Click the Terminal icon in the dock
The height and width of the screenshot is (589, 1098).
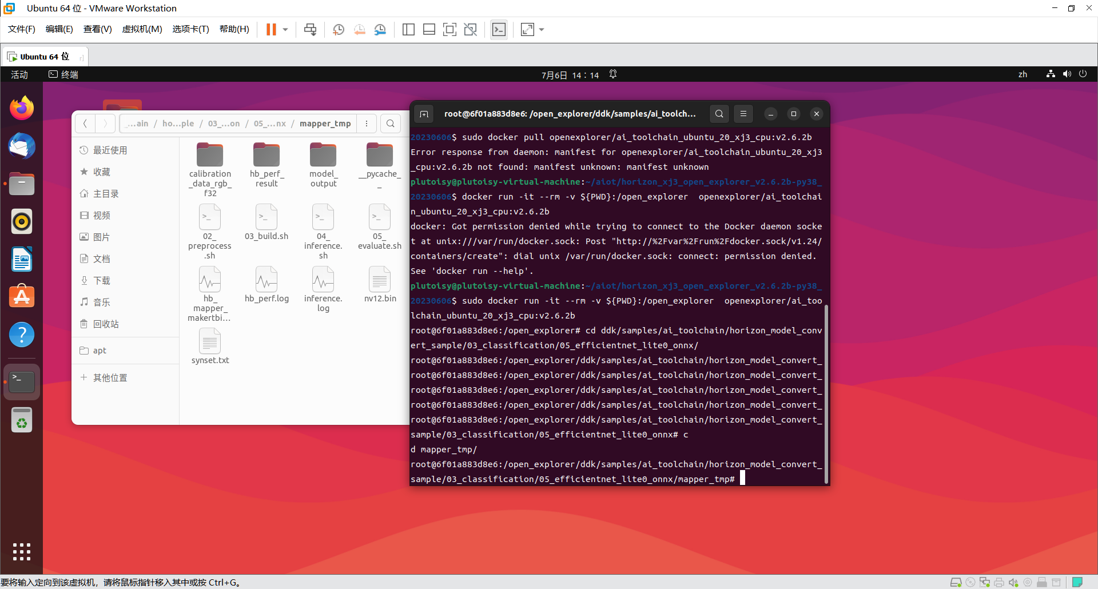tap(22, 381)
